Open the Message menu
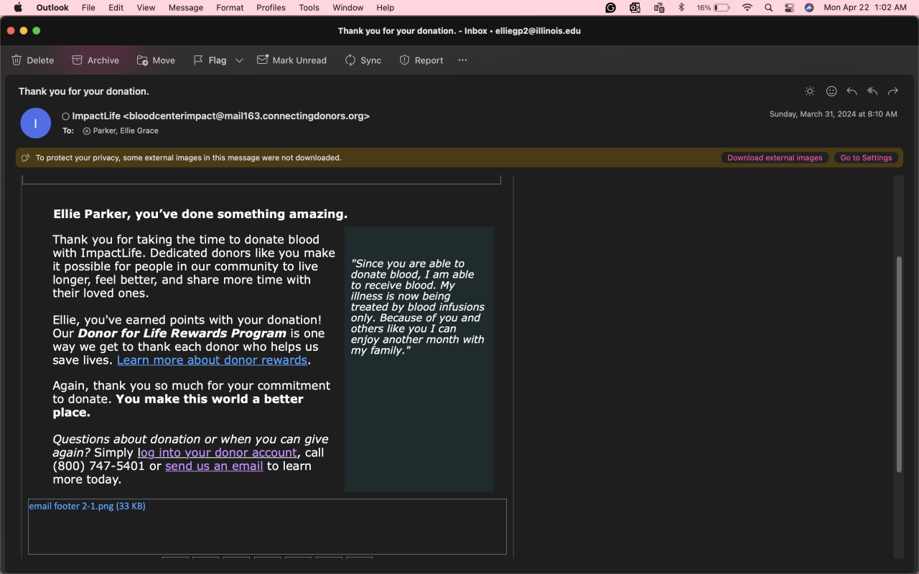 click(x=185, y=8)
